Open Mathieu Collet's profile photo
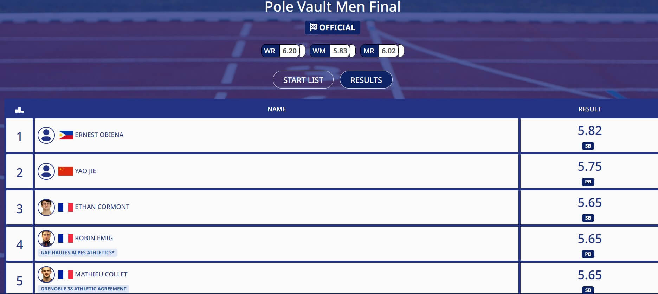 pyautogui.click(x=46, y=275)
